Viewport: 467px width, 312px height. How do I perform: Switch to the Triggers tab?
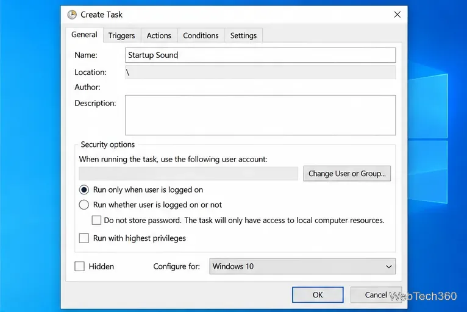121,35
